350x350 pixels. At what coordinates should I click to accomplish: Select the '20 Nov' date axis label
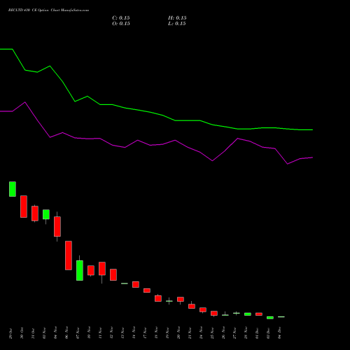tap(178, 333)
